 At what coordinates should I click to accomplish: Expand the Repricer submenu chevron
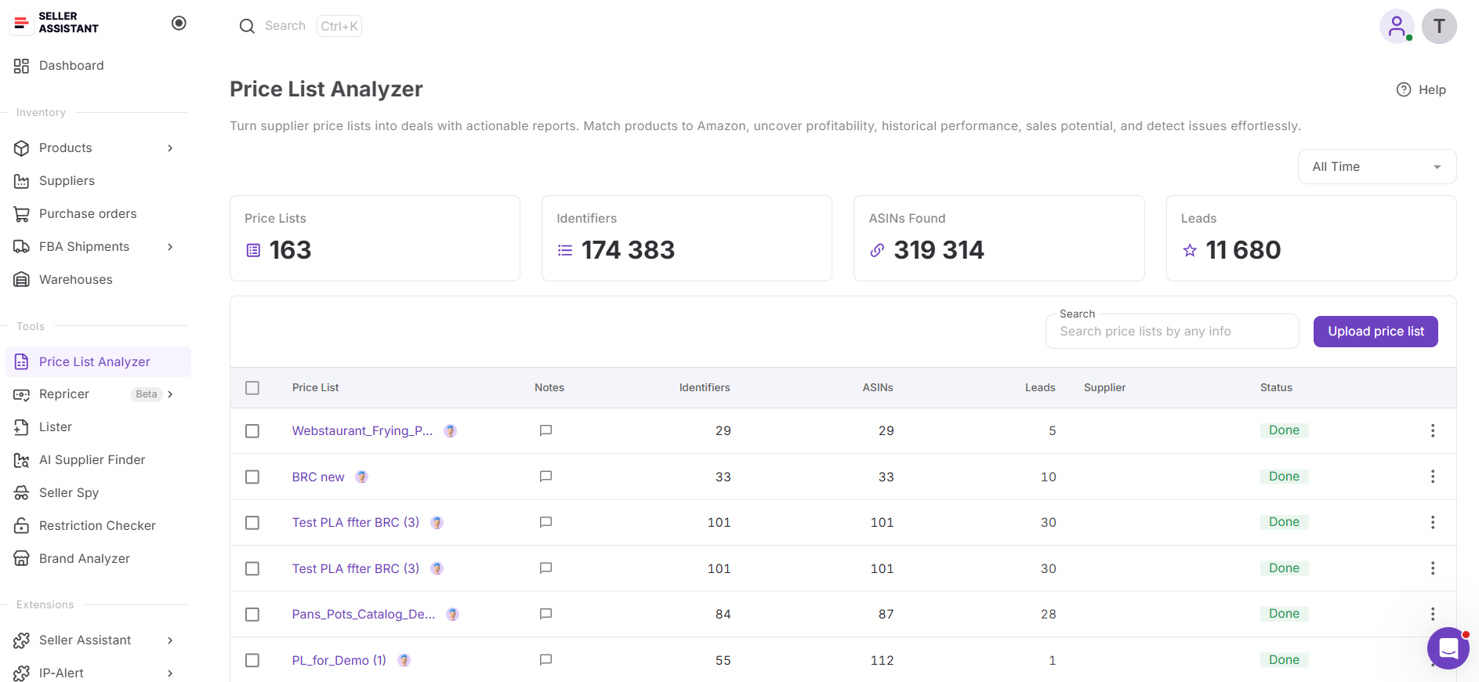click(170, 394)
